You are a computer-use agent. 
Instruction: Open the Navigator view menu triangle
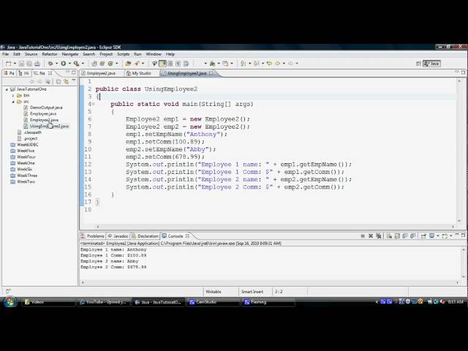74,80
